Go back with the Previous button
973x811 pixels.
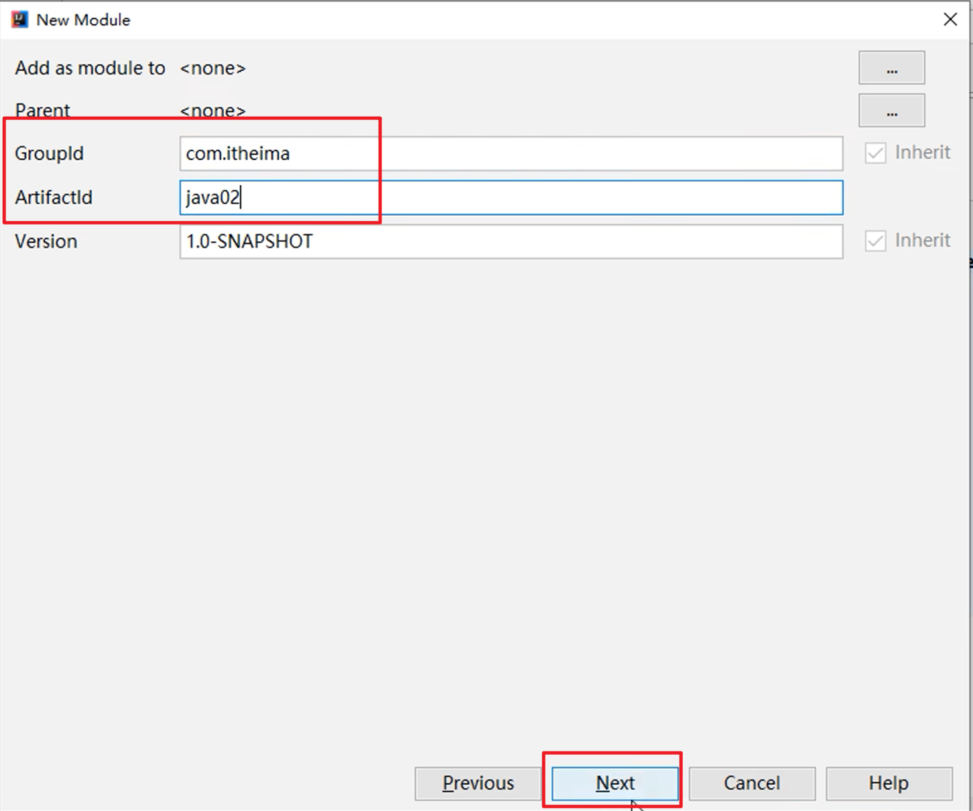(x=478, y=784)
